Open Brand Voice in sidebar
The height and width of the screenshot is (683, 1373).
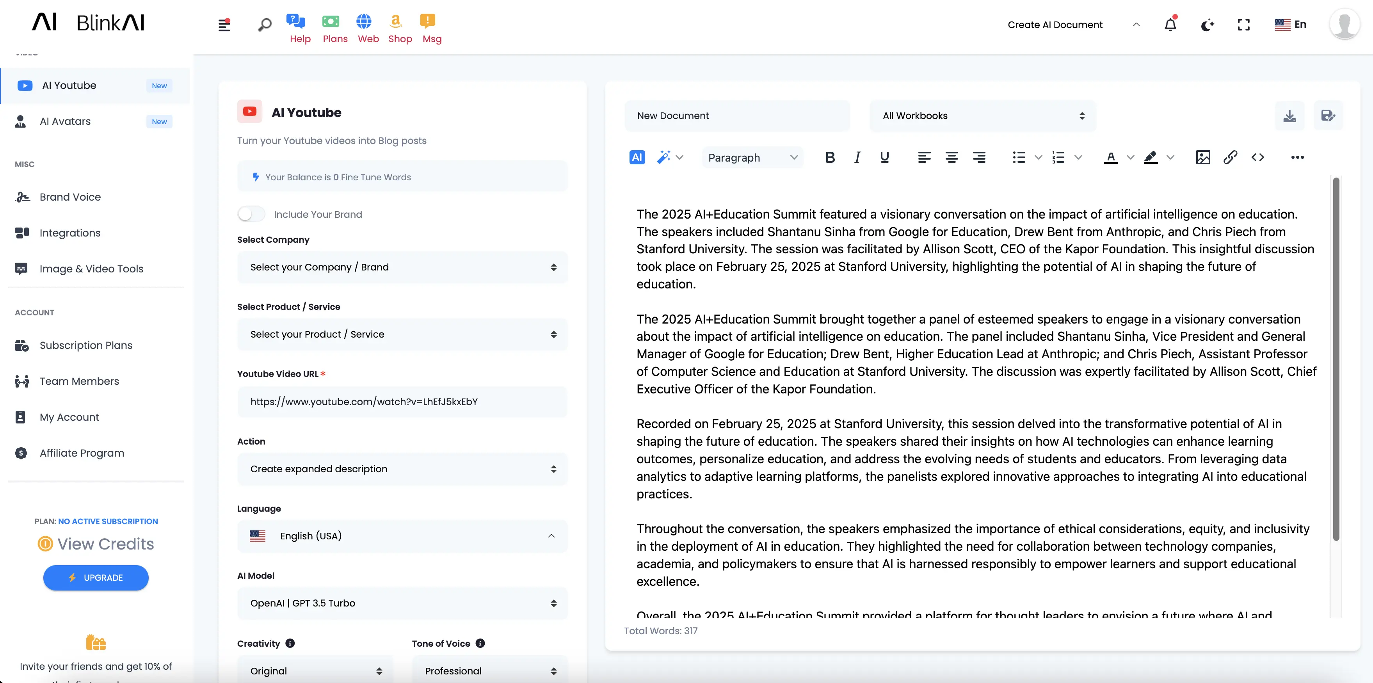[70, 197]
